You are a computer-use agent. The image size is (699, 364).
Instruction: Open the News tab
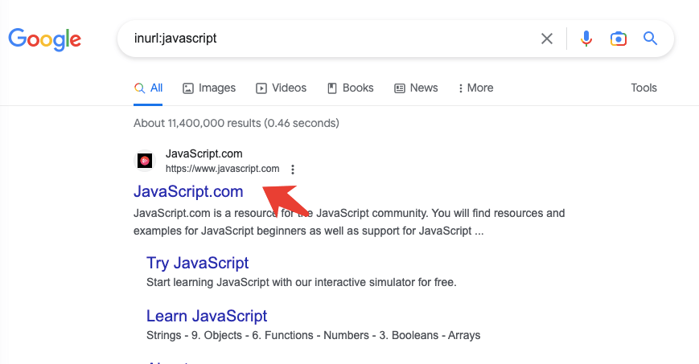tap(416, 88)
